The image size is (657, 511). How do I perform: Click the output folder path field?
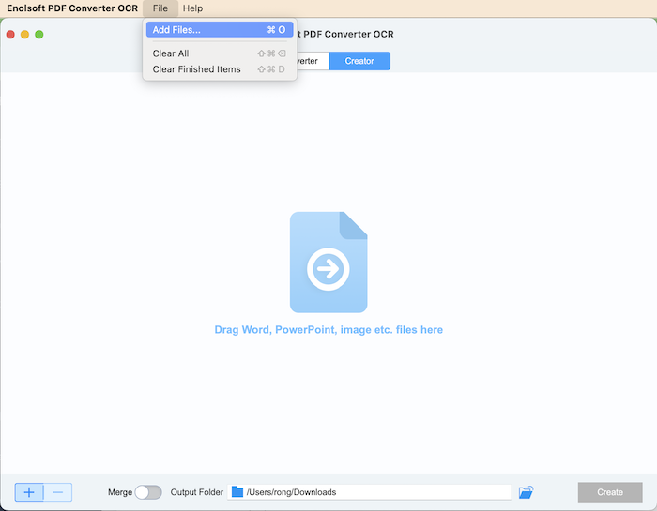pos(369,492)
